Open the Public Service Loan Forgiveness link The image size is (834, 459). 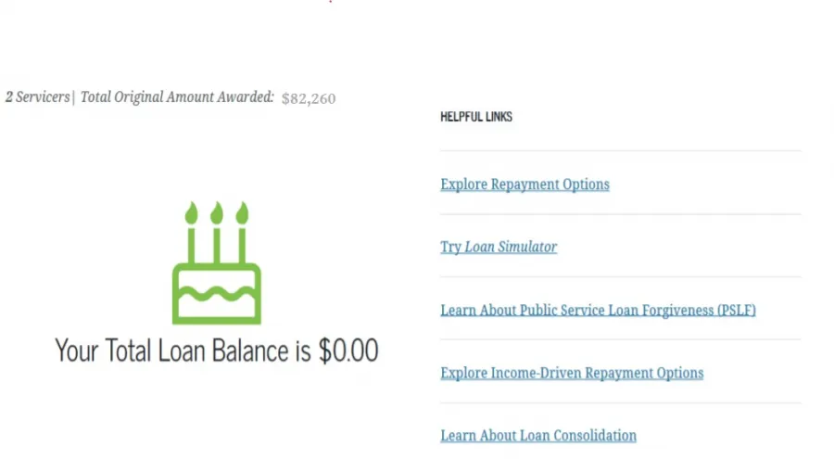(598, 310)
